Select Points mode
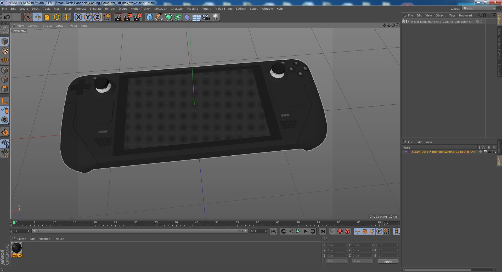 pos(5,70)
